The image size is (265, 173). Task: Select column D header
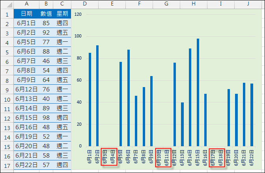[x=85, y=4]
